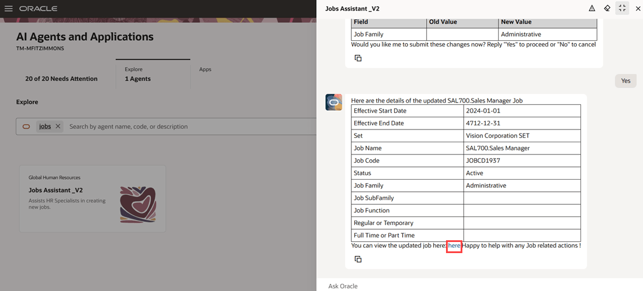Click the 2024-01-01 start date cell
This screenshot has width=643, height=291.
tap(522, 111)
